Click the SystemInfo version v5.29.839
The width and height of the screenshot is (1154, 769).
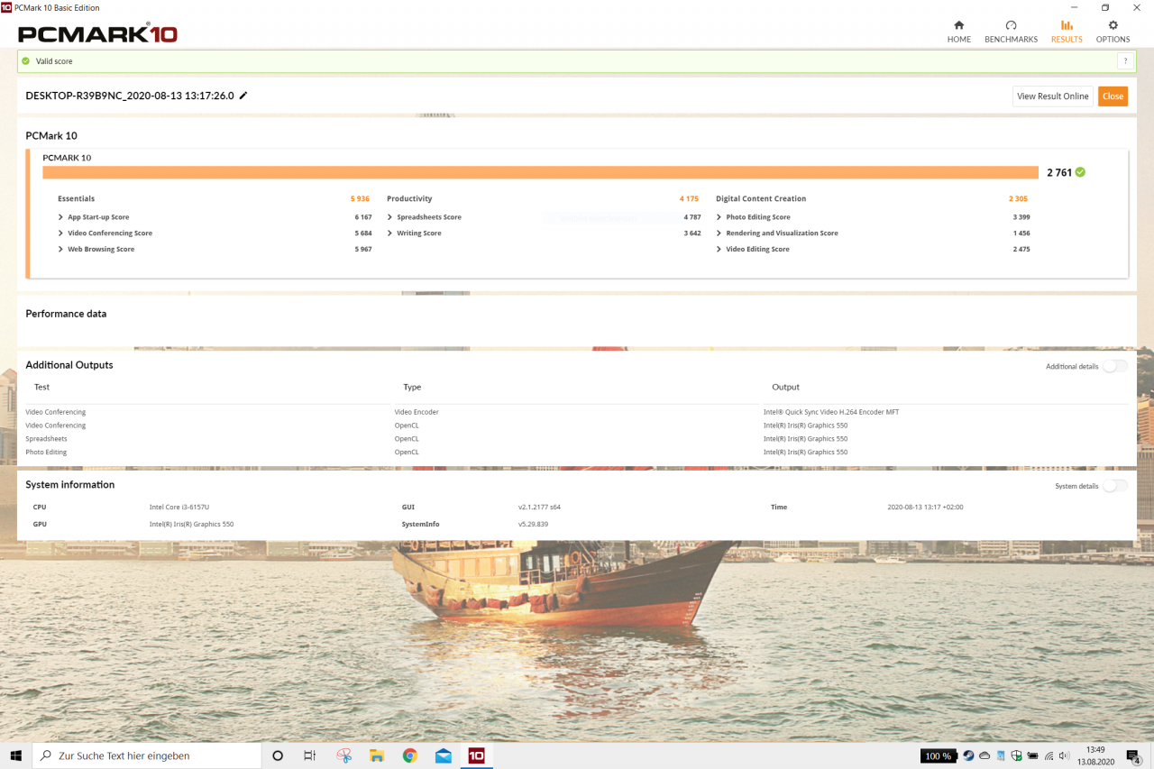533,524
